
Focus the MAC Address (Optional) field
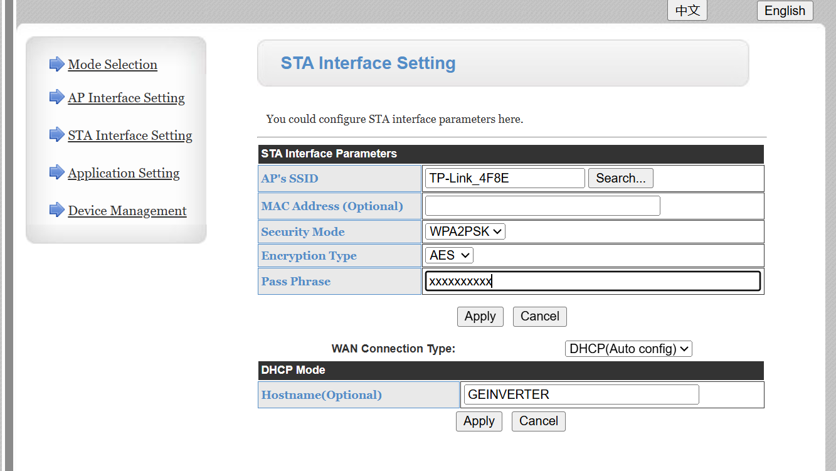(x=542, y=206)
